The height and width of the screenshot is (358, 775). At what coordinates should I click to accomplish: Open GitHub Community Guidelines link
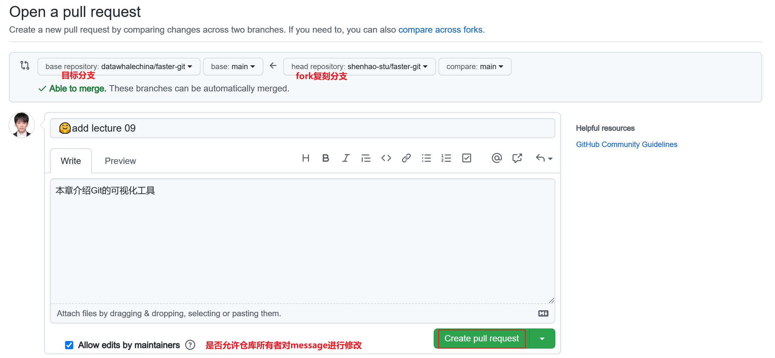coord(626,144)
